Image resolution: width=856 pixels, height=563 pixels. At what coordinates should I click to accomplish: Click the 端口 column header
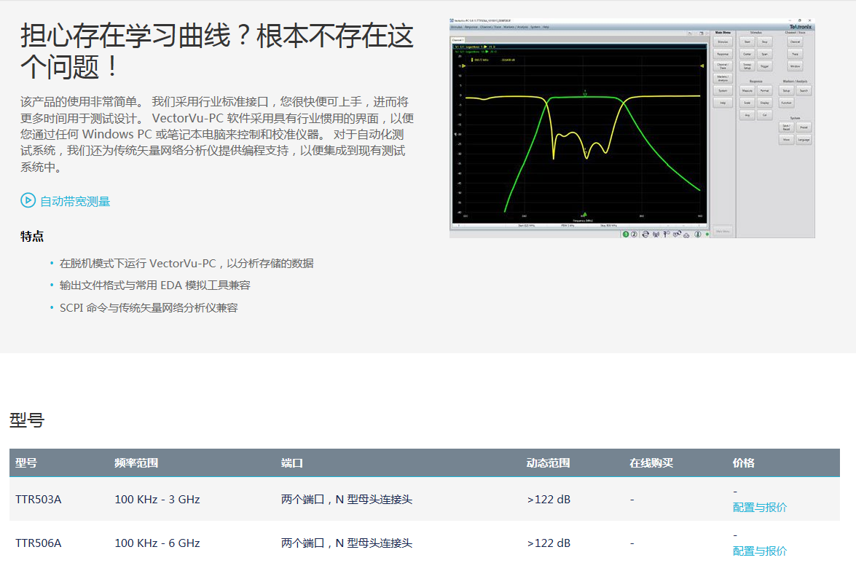[292, 463]
